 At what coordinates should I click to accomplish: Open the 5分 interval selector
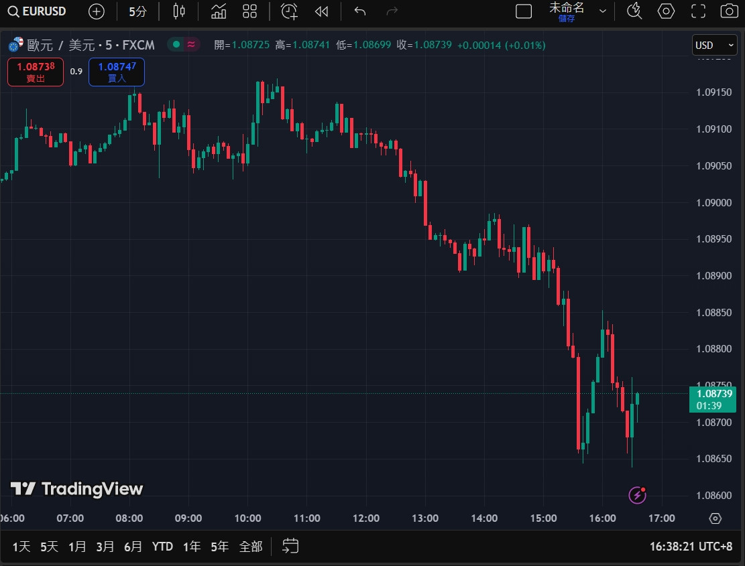[137, 11]
